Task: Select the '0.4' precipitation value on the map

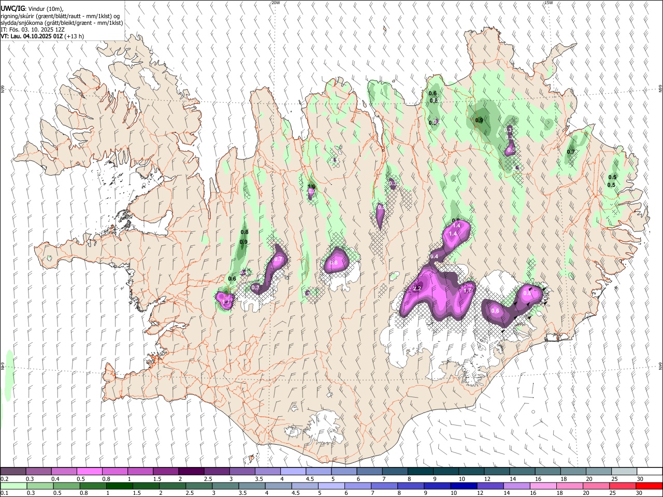Action: pyautogui.click(x=434, y=256)
